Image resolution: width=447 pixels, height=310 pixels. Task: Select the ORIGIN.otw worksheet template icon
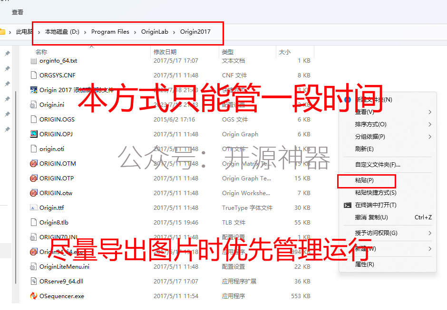(34, 193)
